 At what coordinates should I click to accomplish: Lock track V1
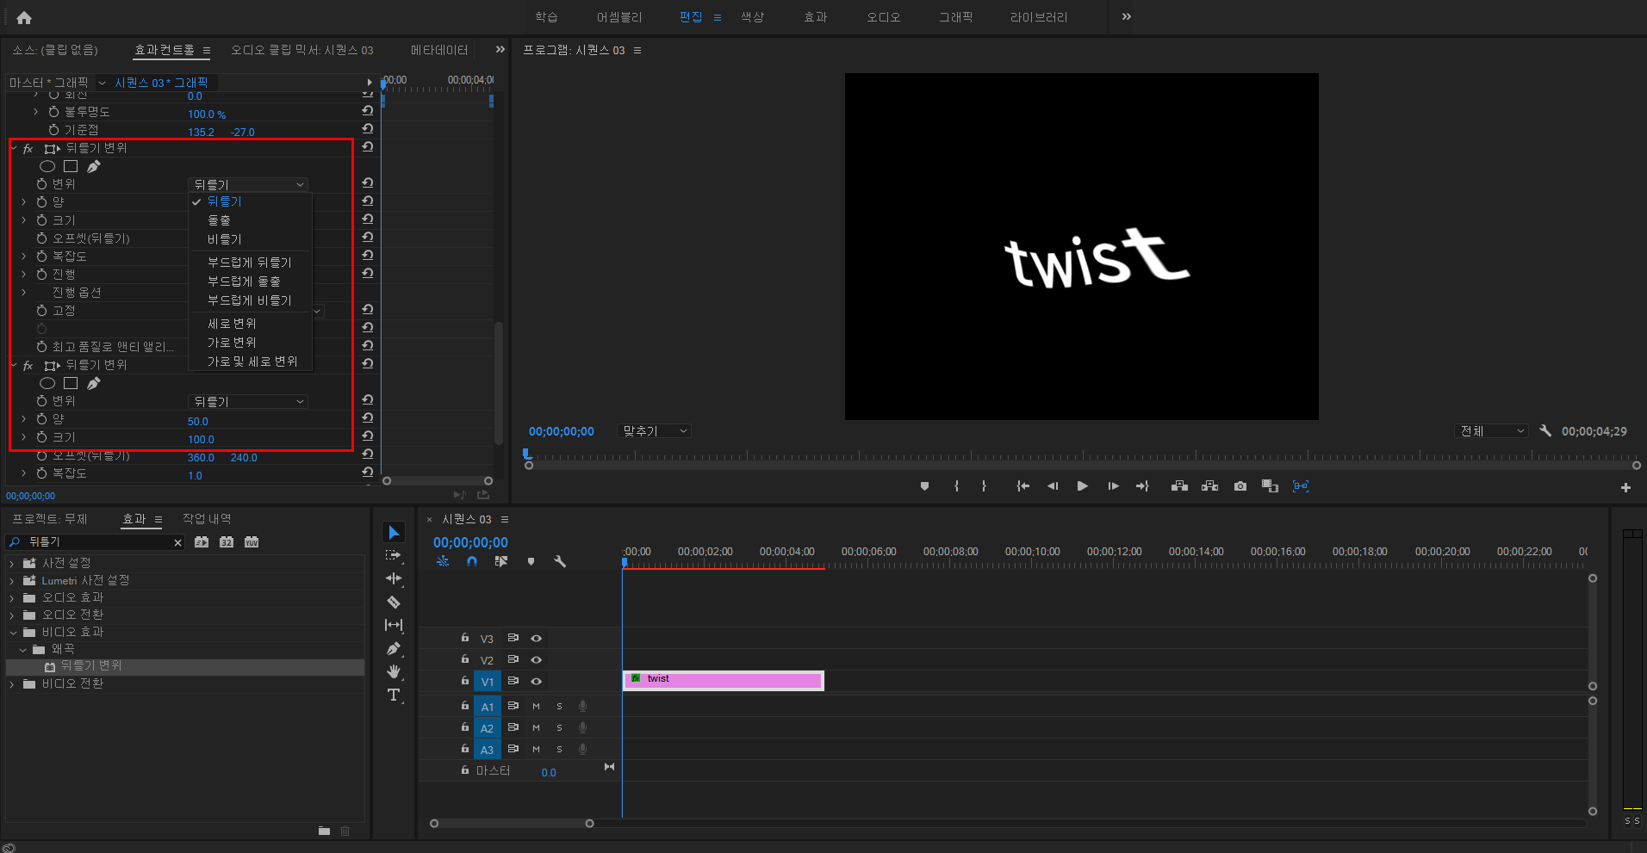(464, 681)
